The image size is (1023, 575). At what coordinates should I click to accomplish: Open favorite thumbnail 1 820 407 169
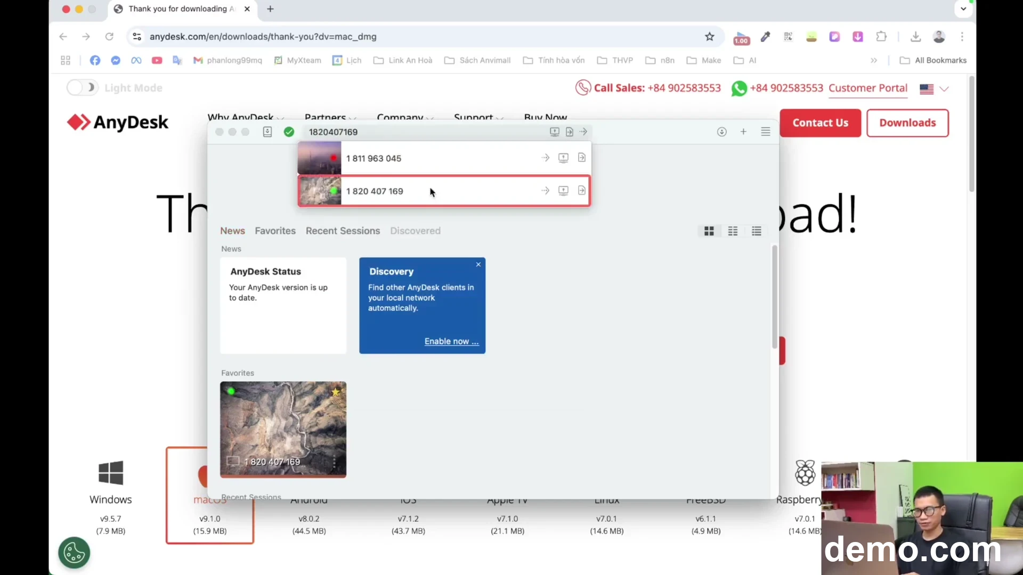(283, 429)
